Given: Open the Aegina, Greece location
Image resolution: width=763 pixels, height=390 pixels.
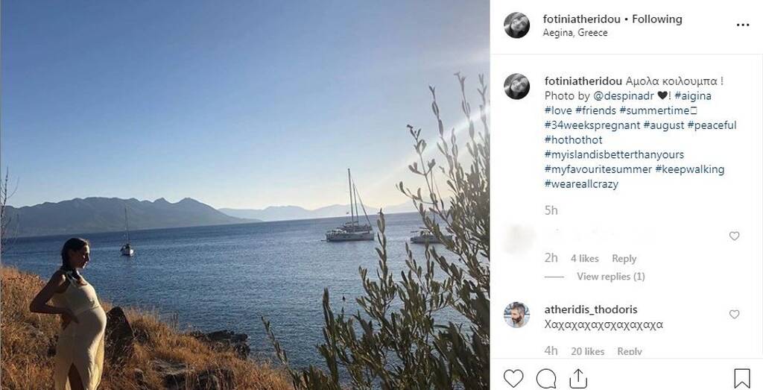Looking at the screenshot, I should [x=575, y=33].
